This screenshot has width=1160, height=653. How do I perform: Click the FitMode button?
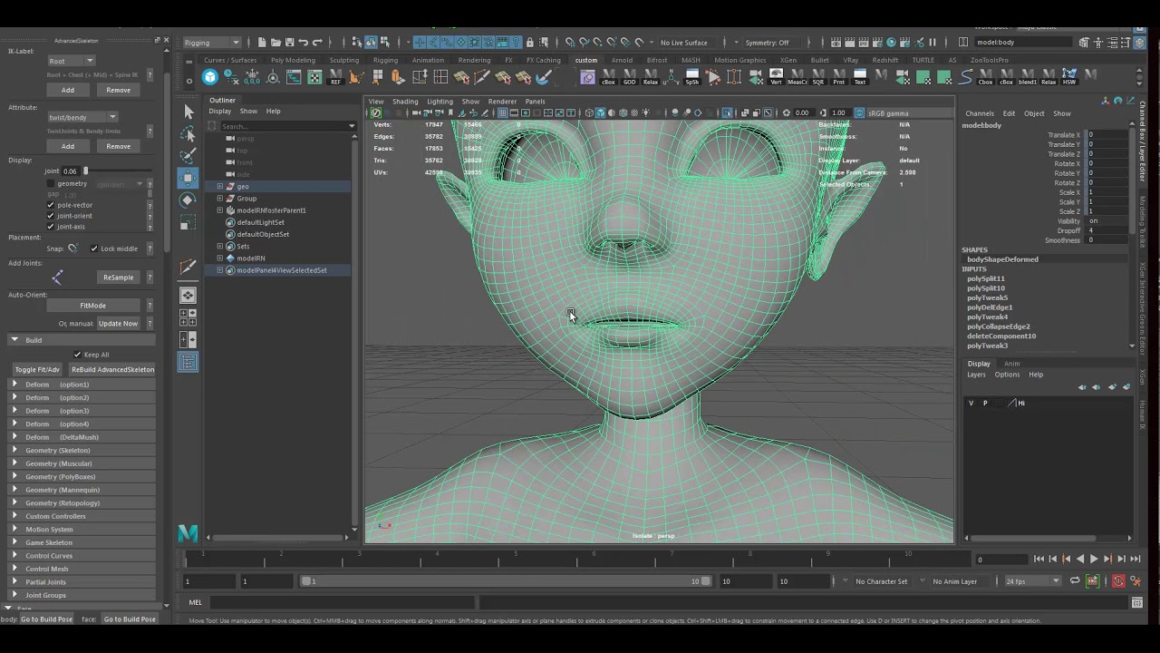92,306
